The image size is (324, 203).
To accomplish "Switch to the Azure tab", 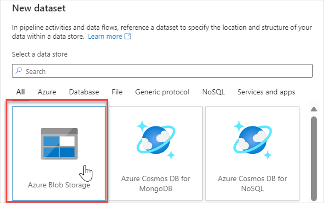I will click(47, 92).
